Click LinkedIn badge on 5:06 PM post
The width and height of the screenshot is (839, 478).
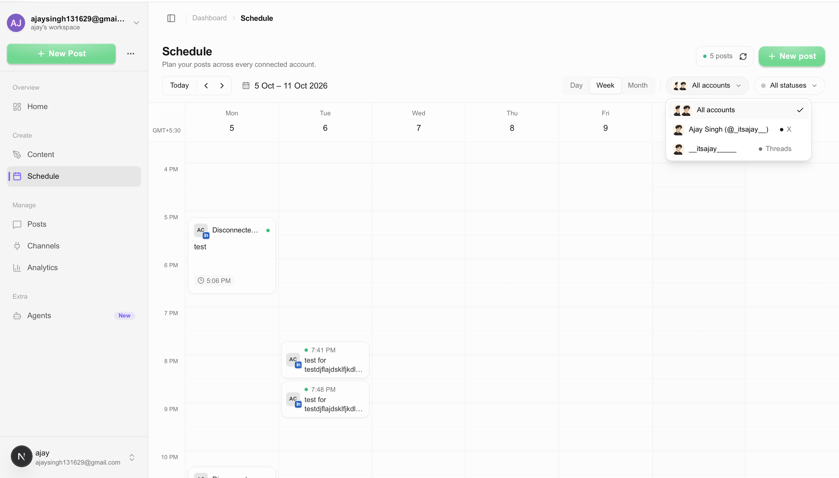(x=206, y=235)
